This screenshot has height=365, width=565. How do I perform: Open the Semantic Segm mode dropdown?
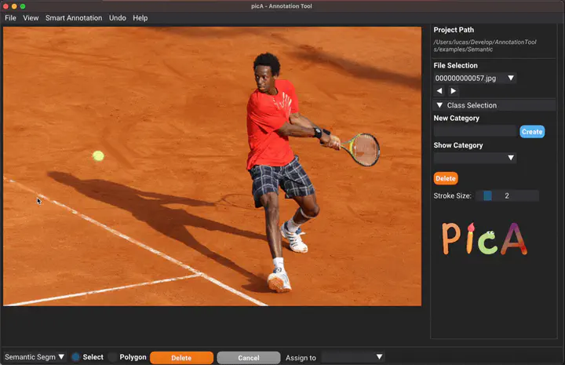tap(35, 357)
